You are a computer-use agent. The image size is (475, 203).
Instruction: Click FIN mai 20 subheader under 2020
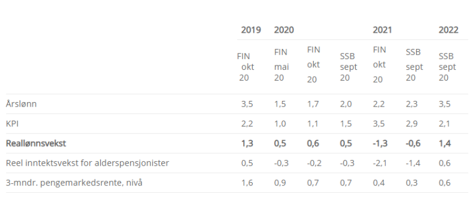(282, 65)
